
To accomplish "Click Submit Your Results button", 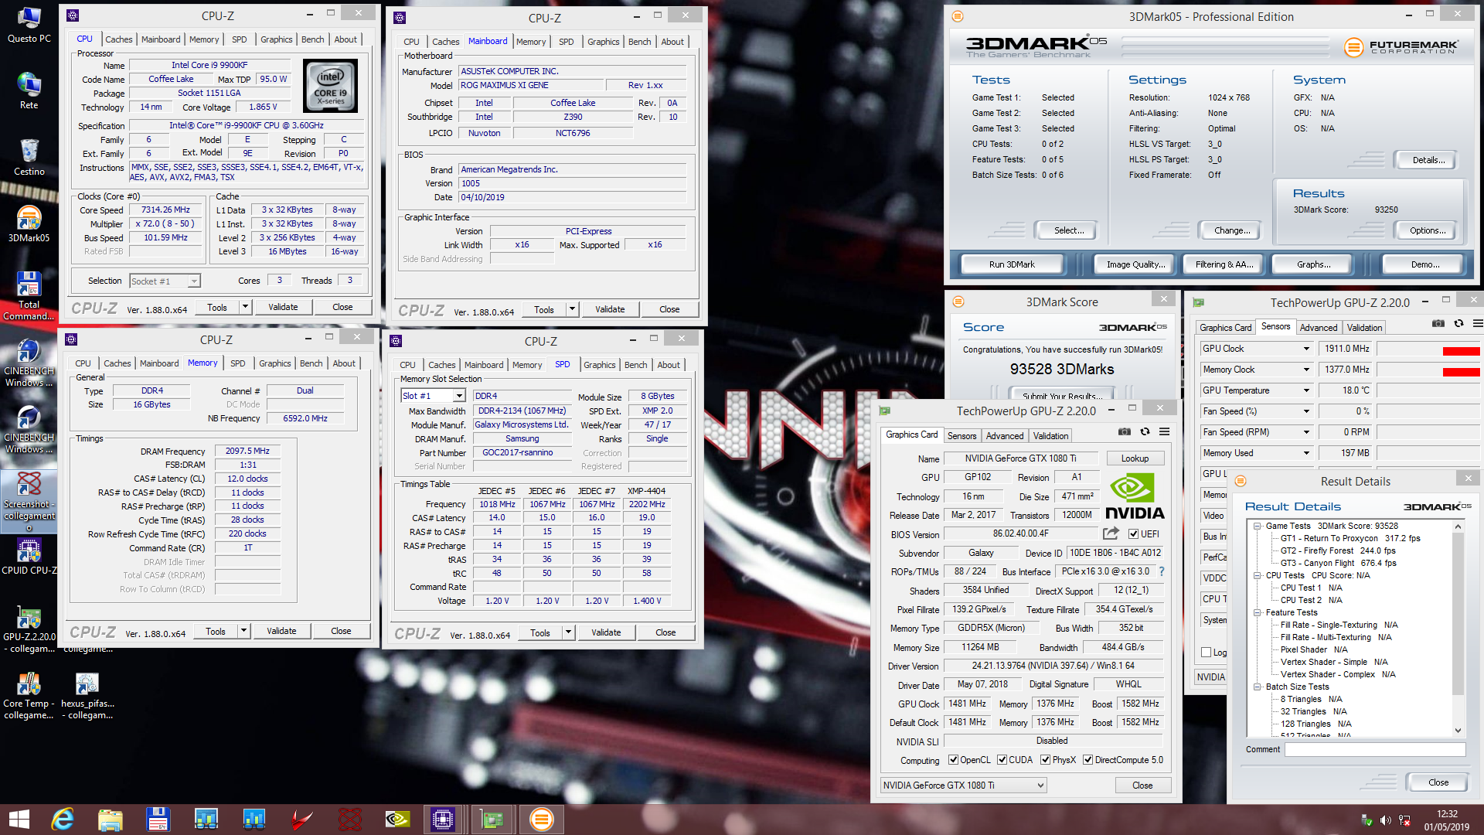I will coord(1062,395).
